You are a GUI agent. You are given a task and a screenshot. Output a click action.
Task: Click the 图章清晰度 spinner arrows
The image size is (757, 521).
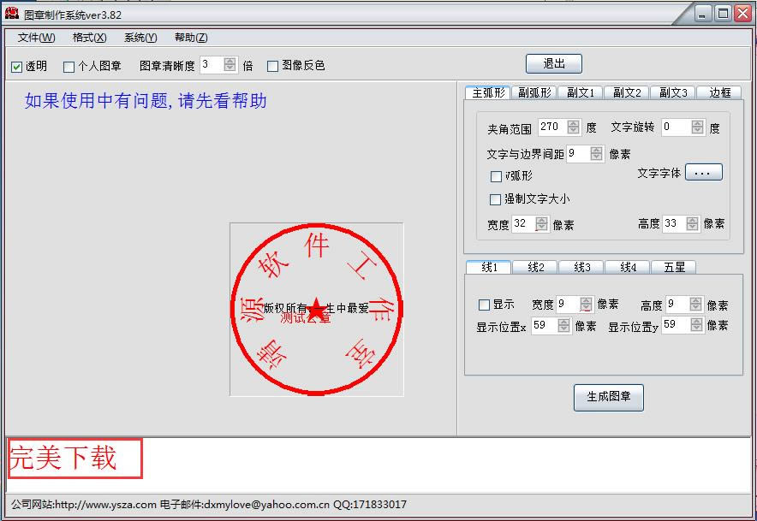coord(230,64)
